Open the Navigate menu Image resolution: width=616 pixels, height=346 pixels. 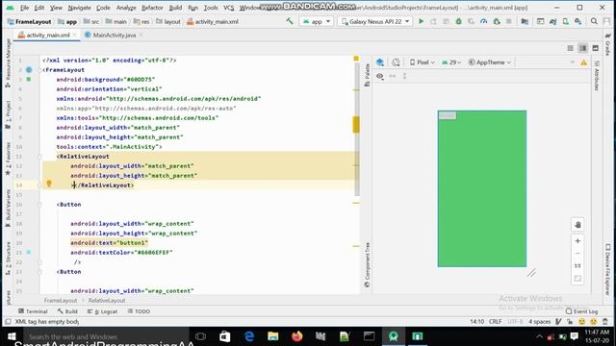tap(79, 8)
